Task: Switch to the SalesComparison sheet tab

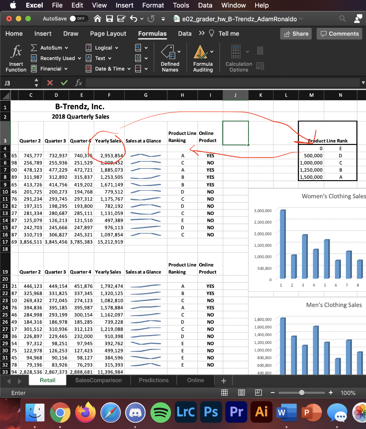Action: 98,380
